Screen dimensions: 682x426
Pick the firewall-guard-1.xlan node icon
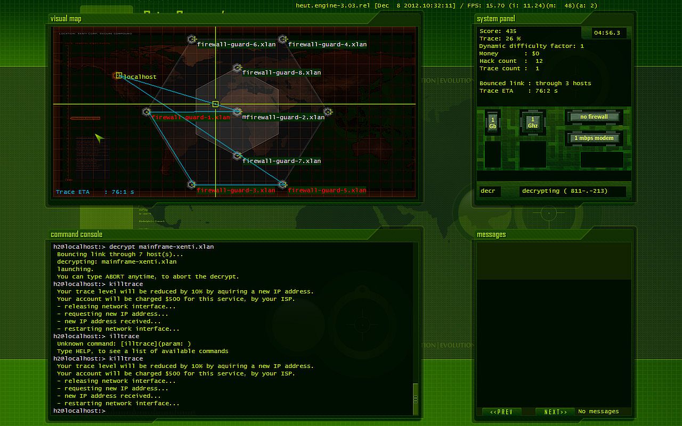pos(147,112)
